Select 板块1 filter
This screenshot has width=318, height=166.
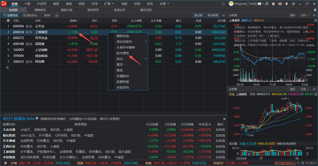click(x=47, y=15)
